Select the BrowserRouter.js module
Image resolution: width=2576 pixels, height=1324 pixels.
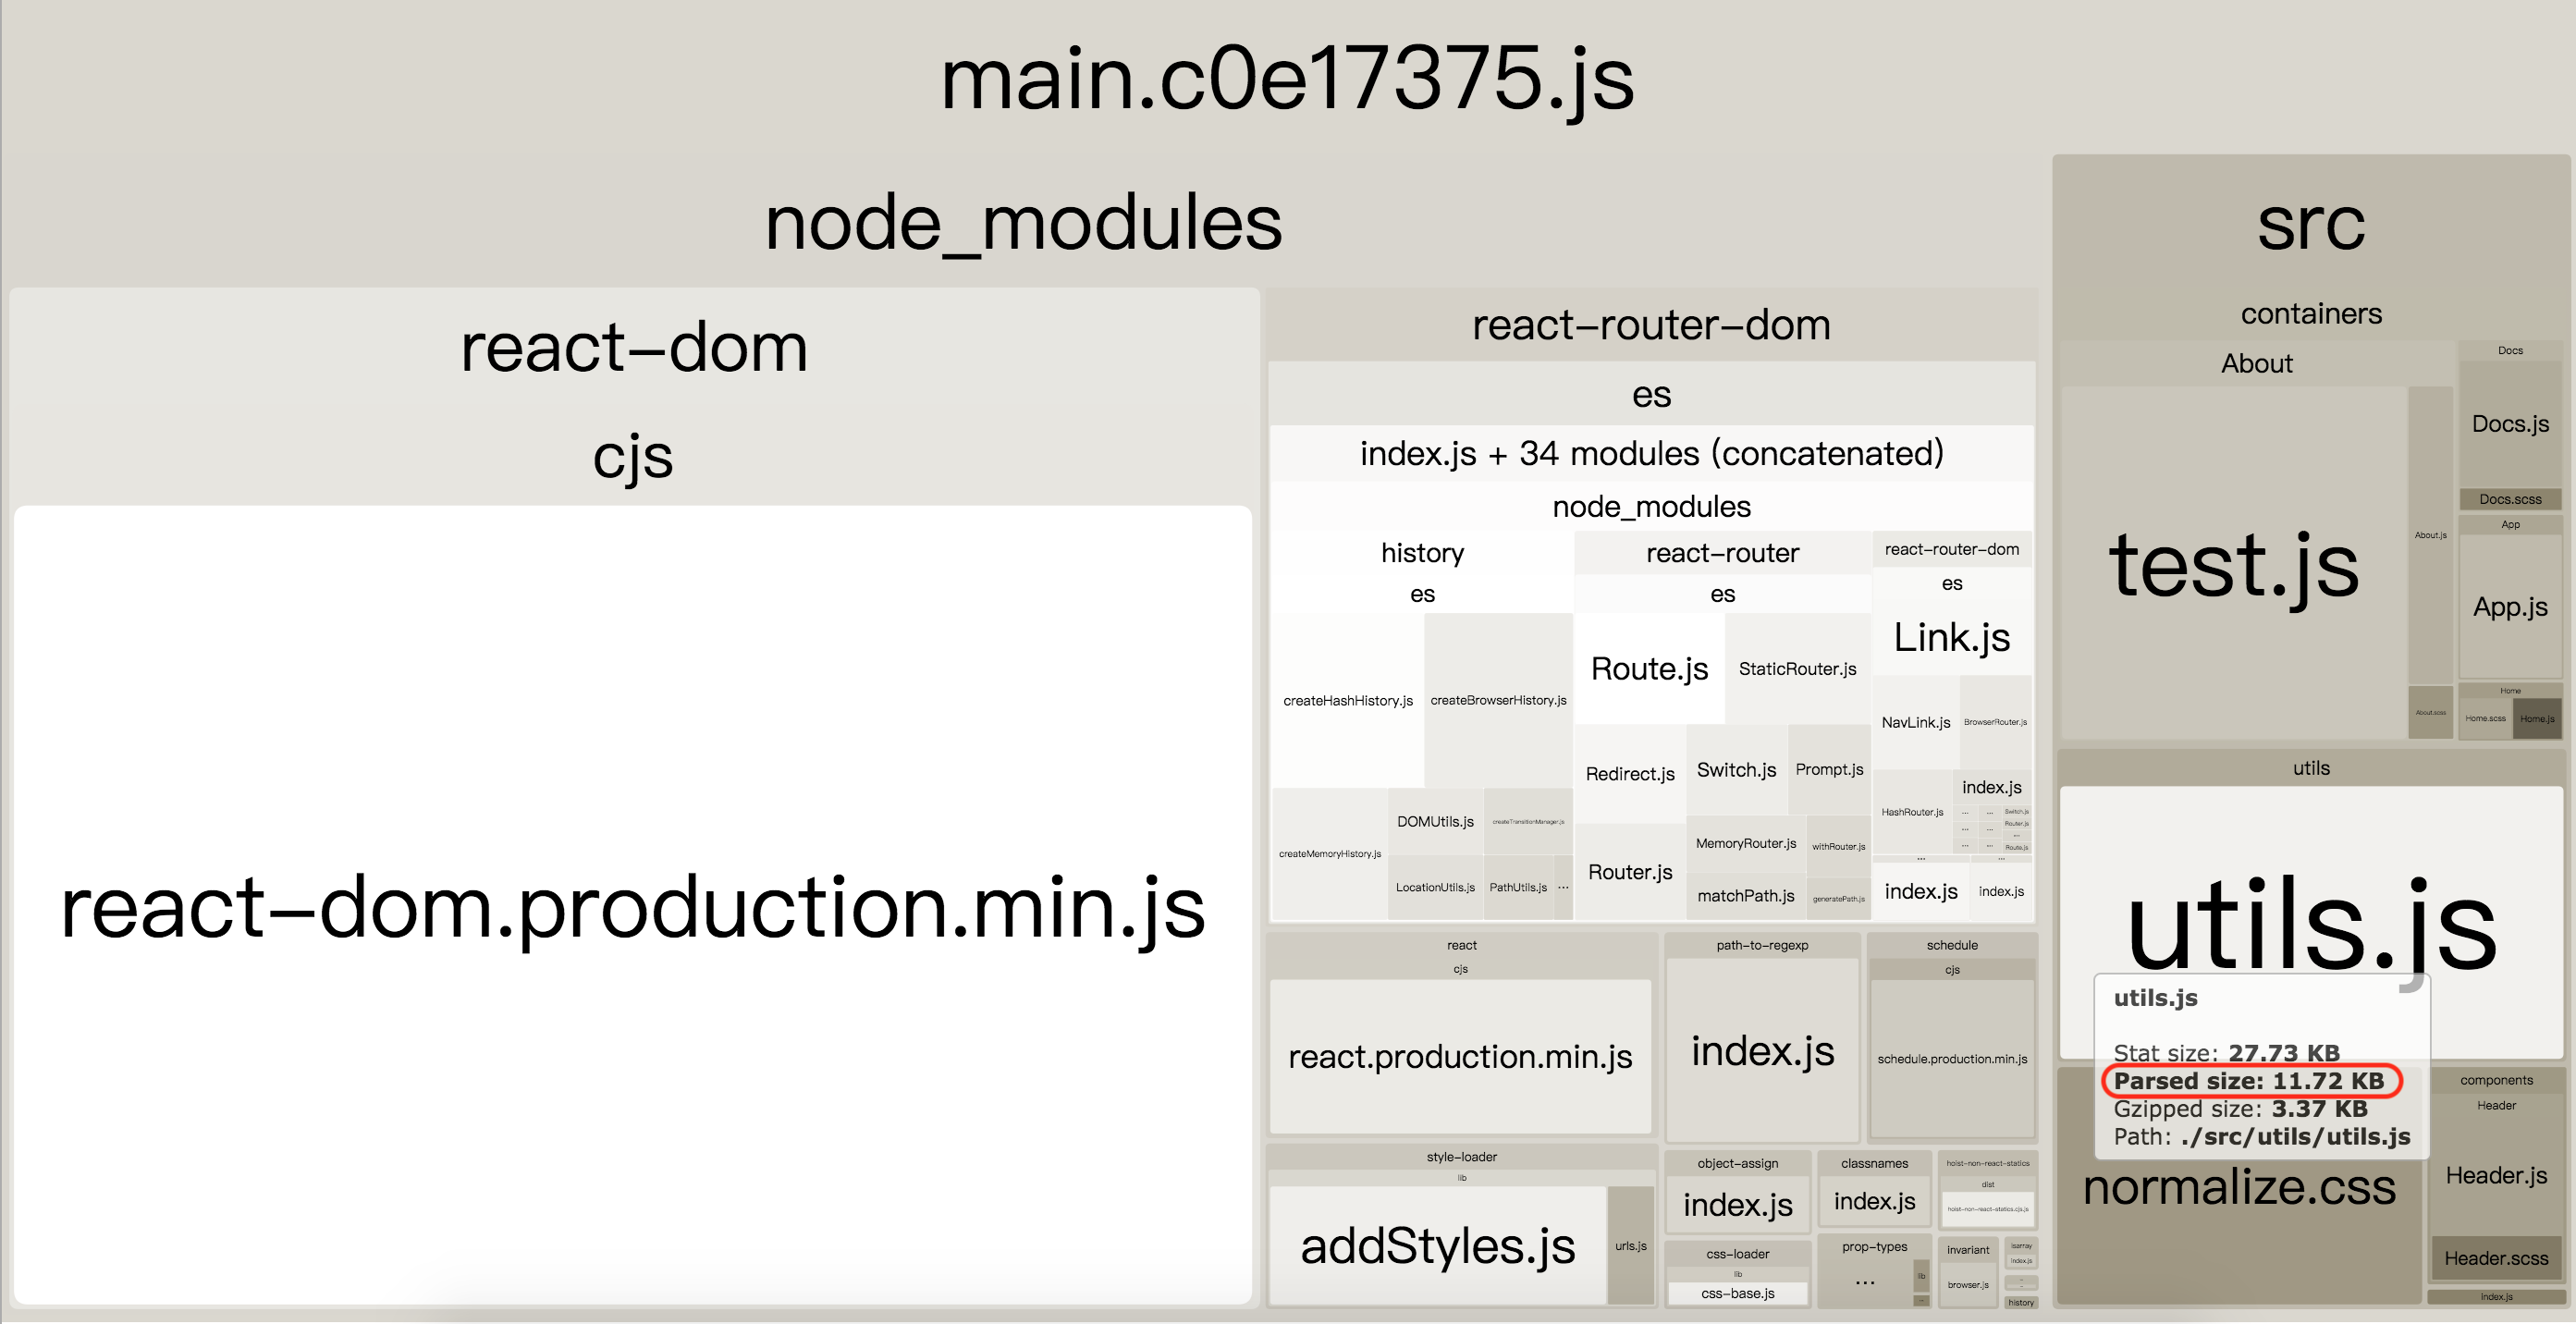tap(1995, 722)
